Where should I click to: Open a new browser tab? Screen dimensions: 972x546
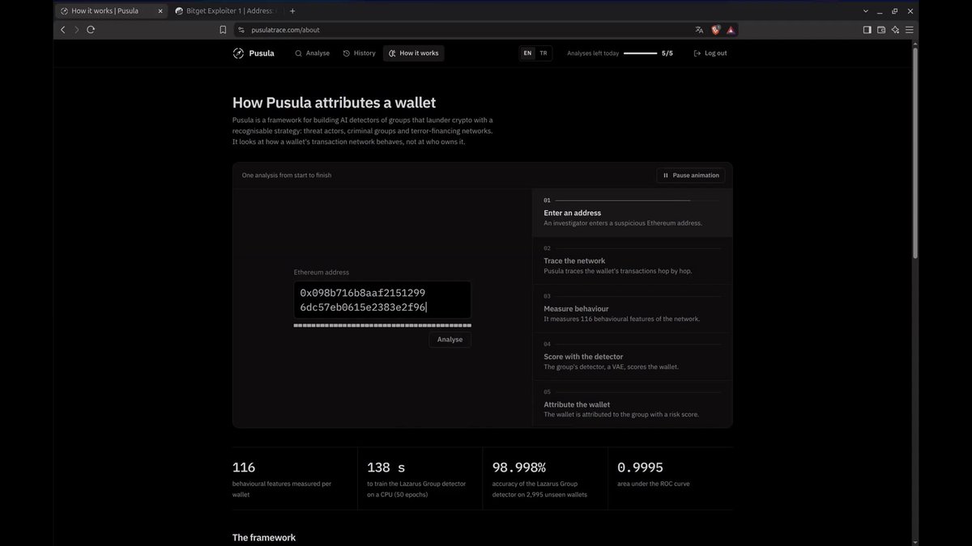point(292,11)
